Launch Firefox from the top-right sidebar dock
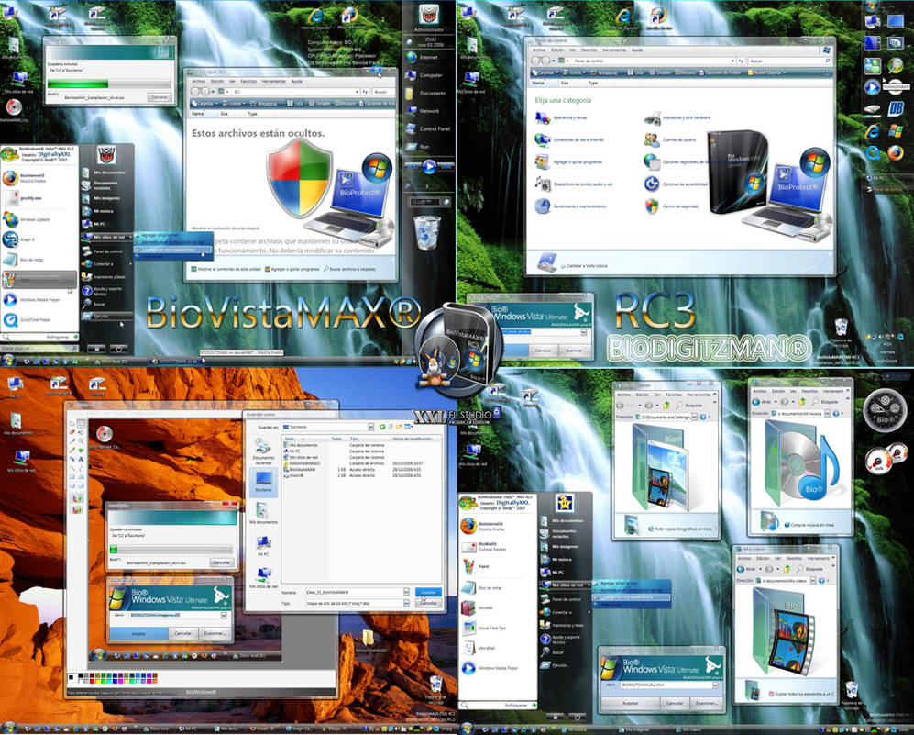Viewport: 914px width, 735px height. (897, 152)
